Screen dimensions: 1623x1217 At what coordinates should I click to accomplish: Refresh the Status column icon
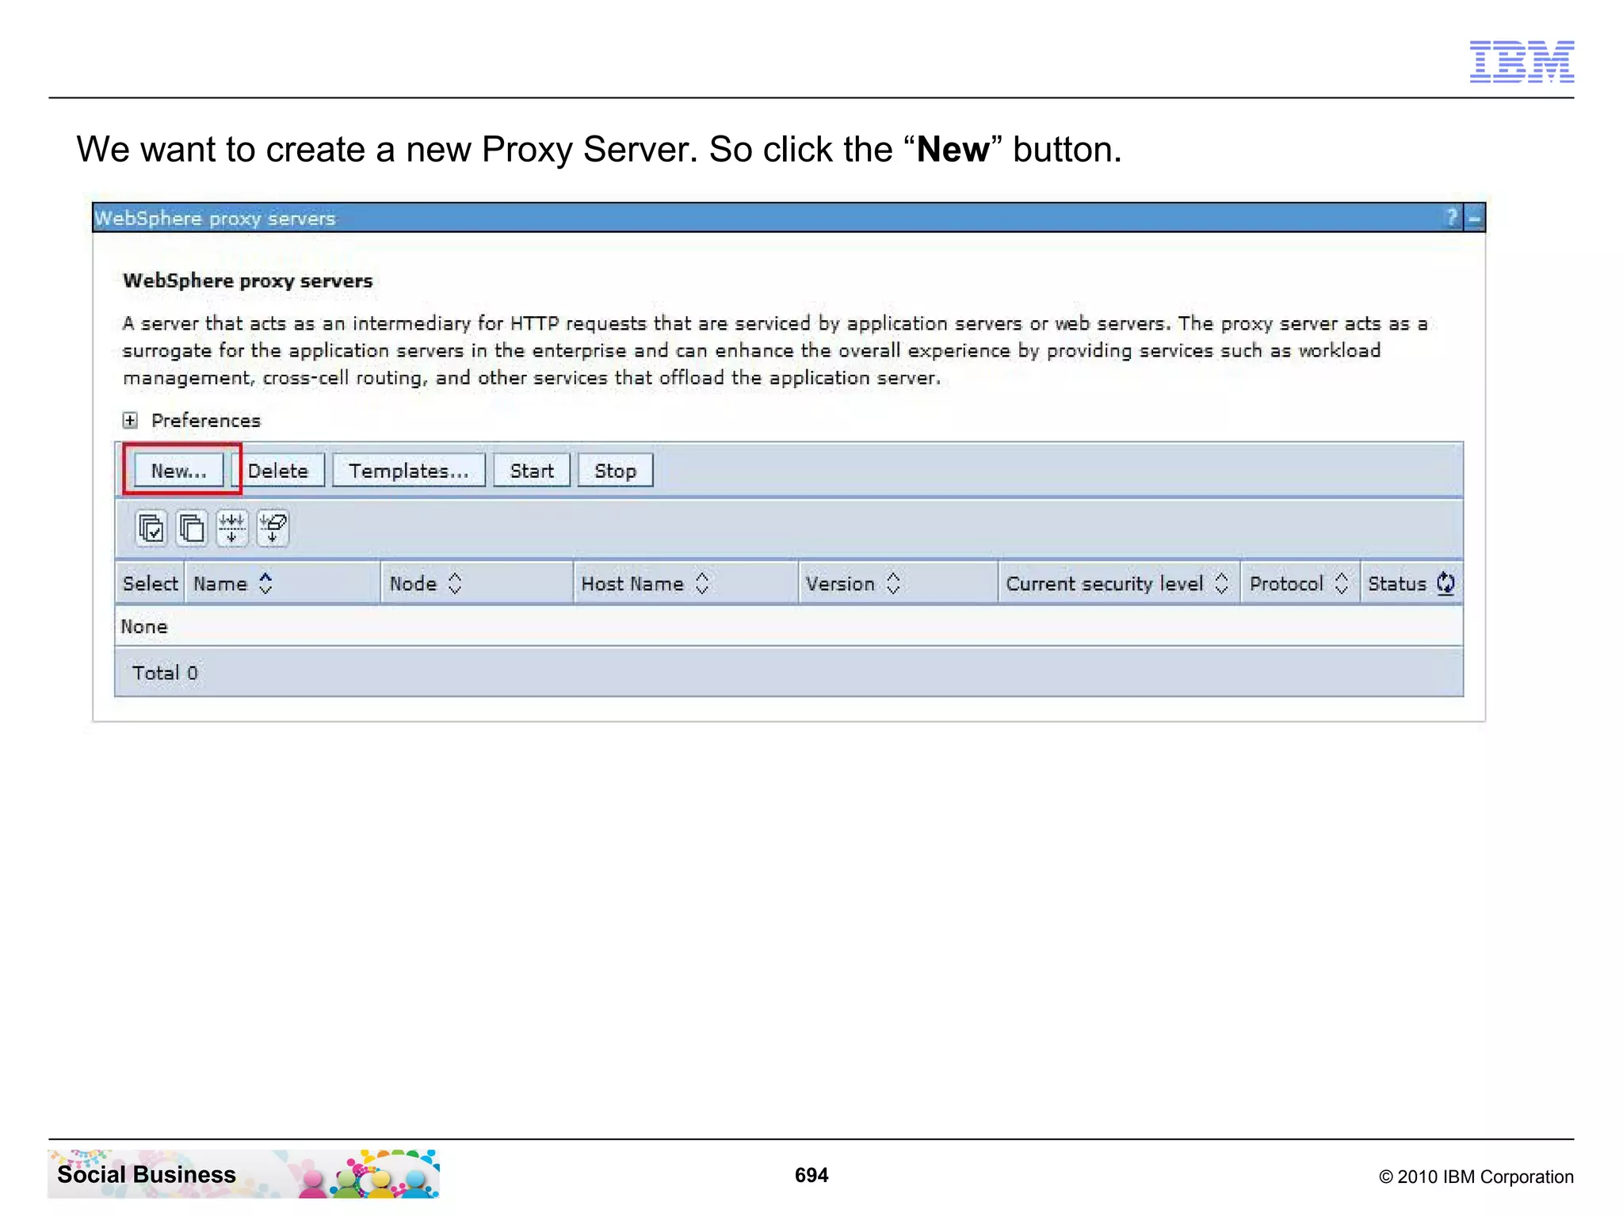1446,583
